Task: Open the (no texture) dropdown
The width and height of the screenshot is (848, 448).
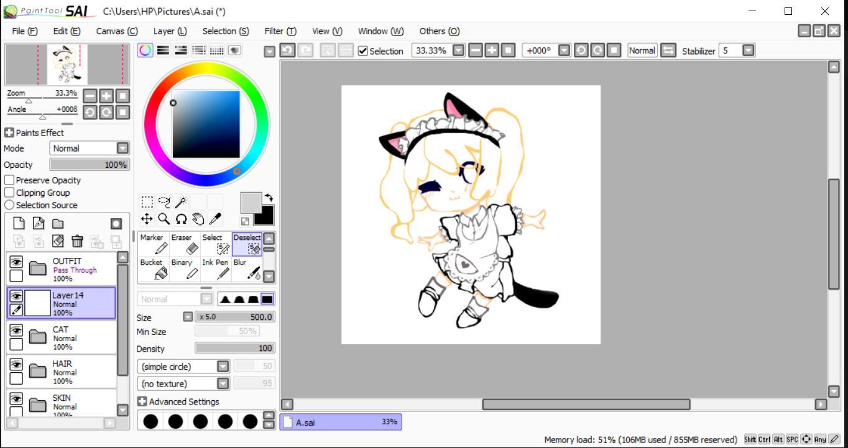Action: point(223,384)
